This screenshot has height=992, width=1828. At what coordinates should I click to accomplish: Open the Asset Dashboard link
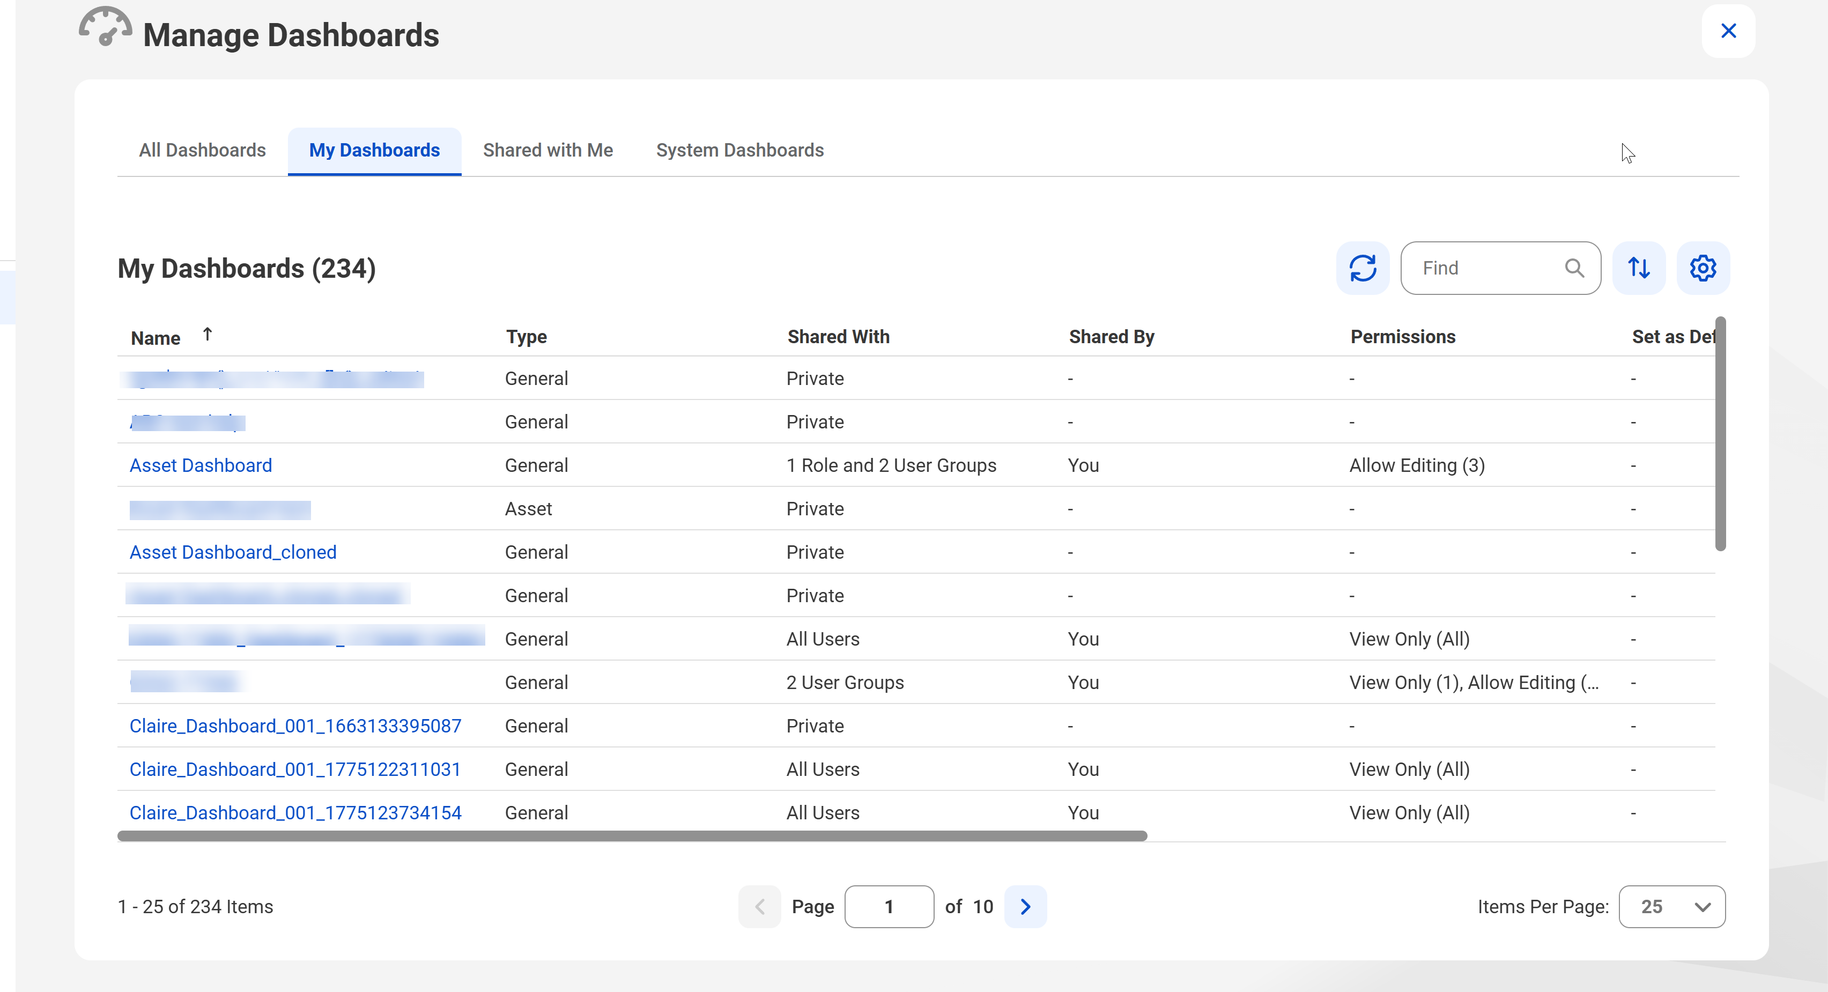pyautogui.click(x=201, y=465)
